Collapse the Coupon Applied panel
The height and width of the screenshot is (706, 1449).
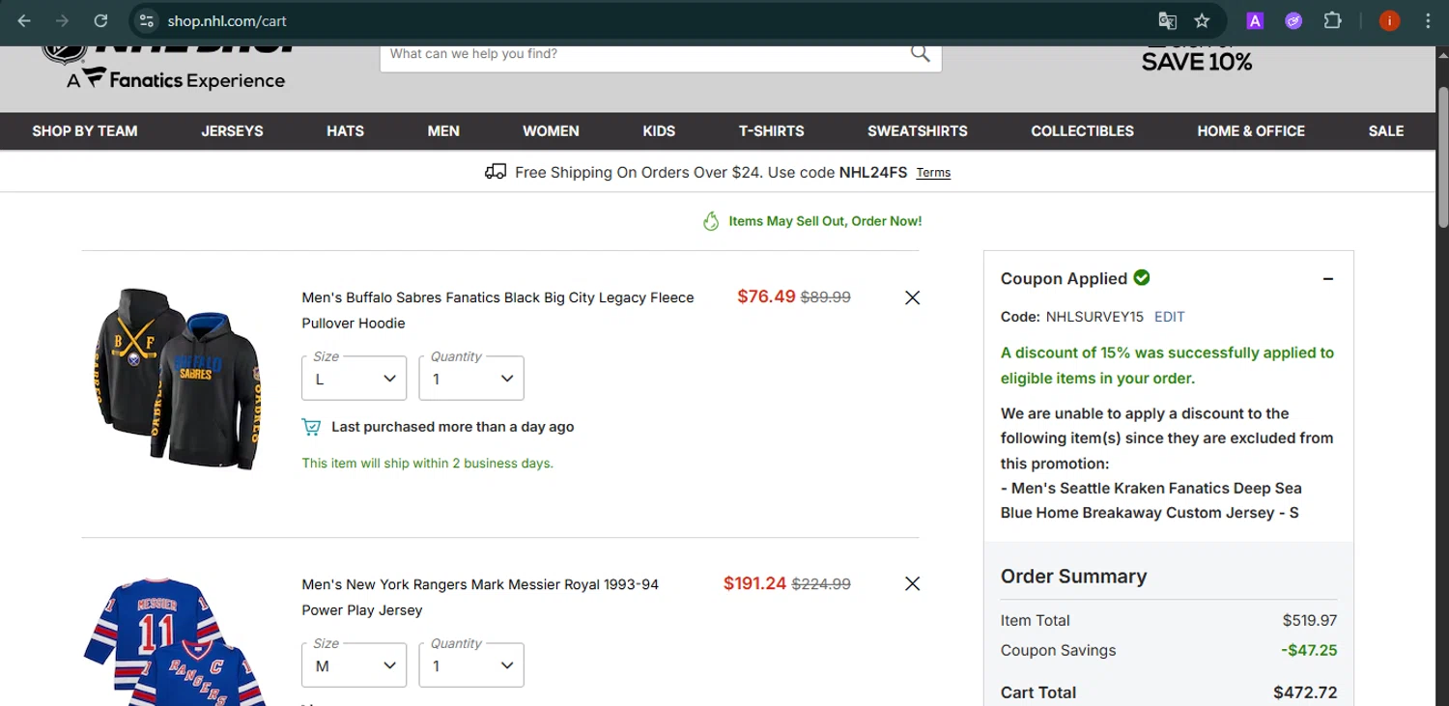[1328, 279]
